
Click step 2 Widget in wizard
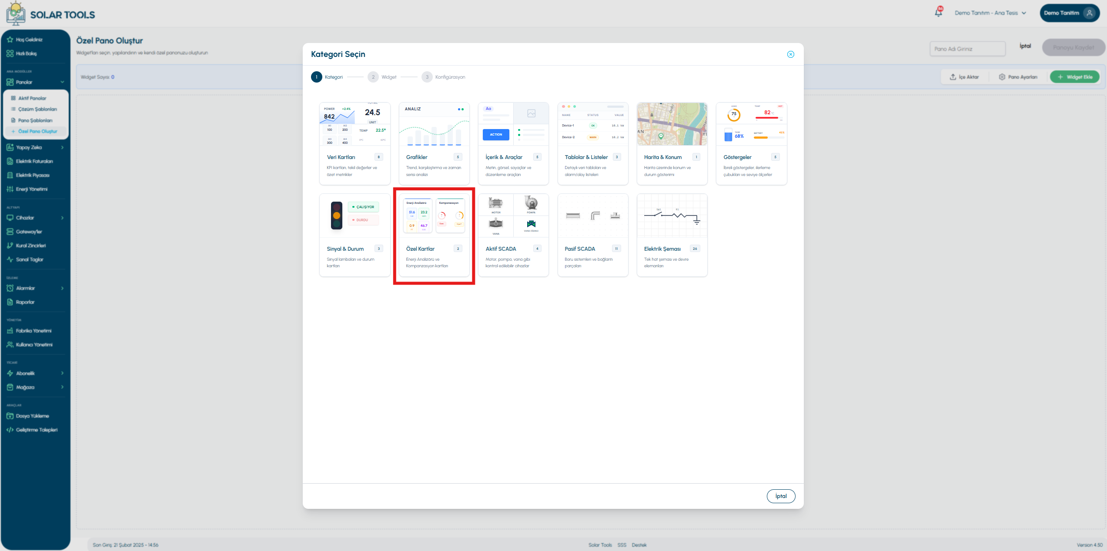382,77
